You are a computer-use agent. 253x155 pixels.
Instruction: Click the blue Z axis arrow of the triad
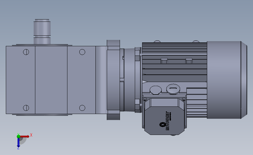[x=18, y=142]
